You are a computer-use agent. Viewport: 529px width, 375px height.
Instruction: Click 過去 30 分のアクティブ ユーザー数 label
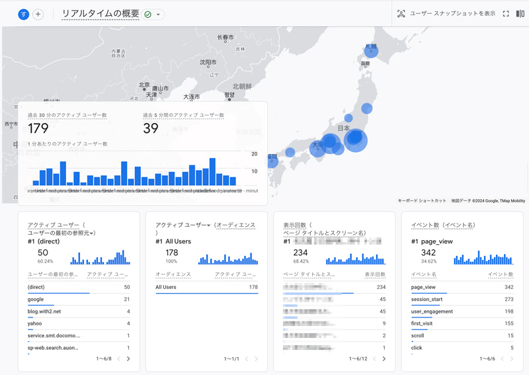coord(67,115)
